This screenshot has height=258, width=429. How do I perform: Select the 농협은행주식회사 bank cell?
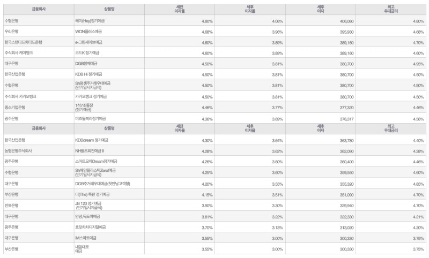[18, 151]
